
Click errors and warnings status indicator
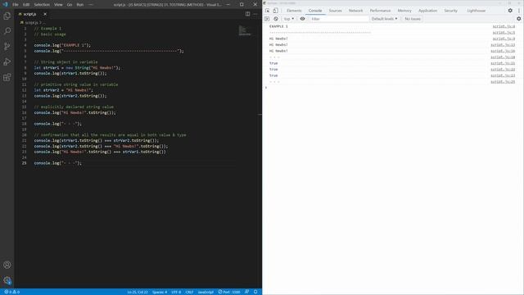[11, 292]
